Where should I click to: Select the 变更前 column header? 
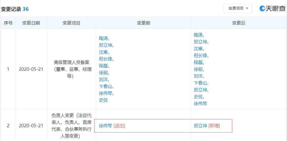click(144, 23)
